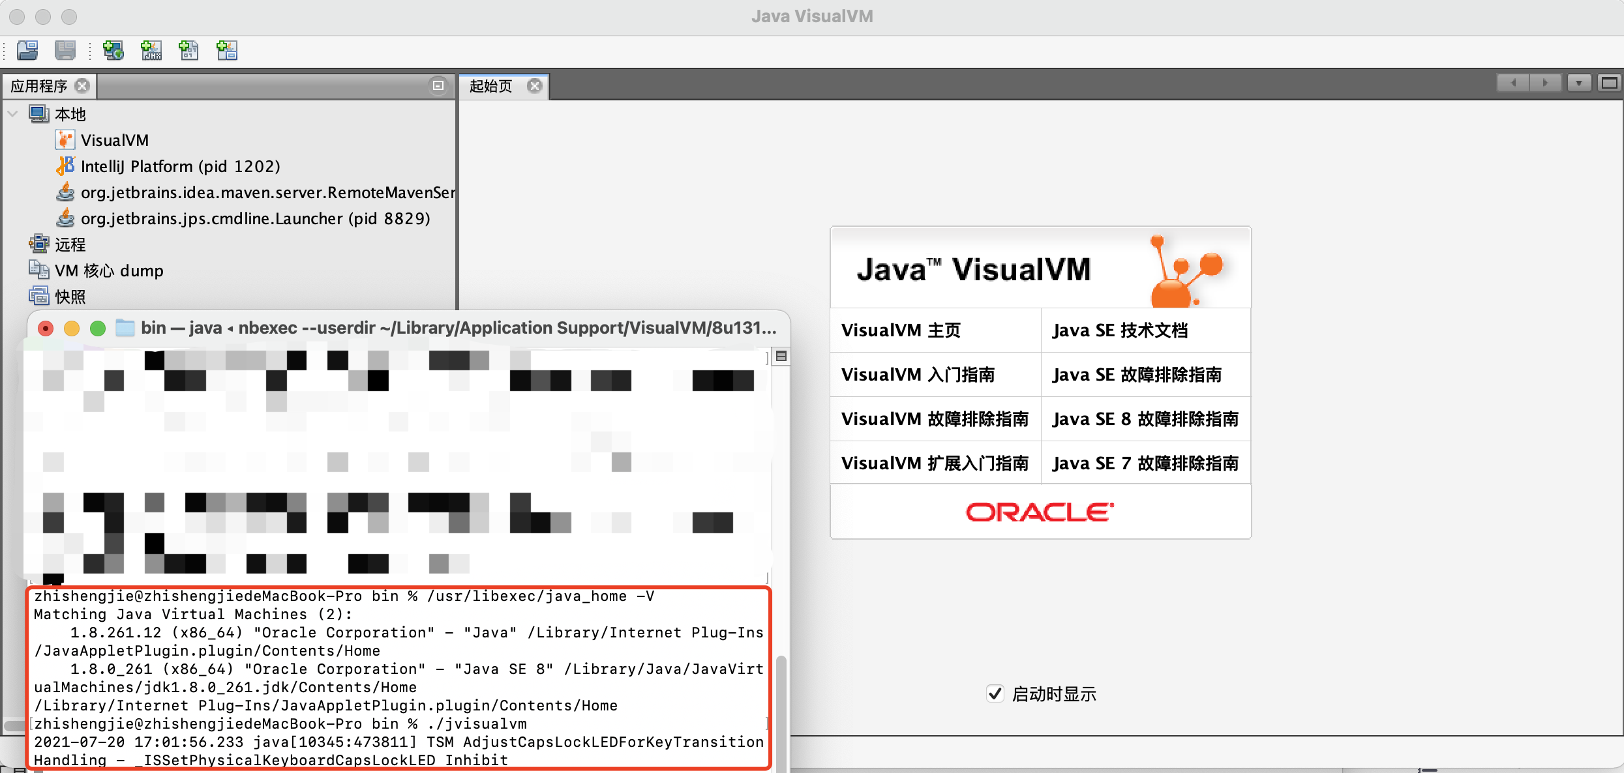1624x773 pixels.
Task: Click the scroll-tabs-right arrow icon
Action: [x=1546, y=83]
